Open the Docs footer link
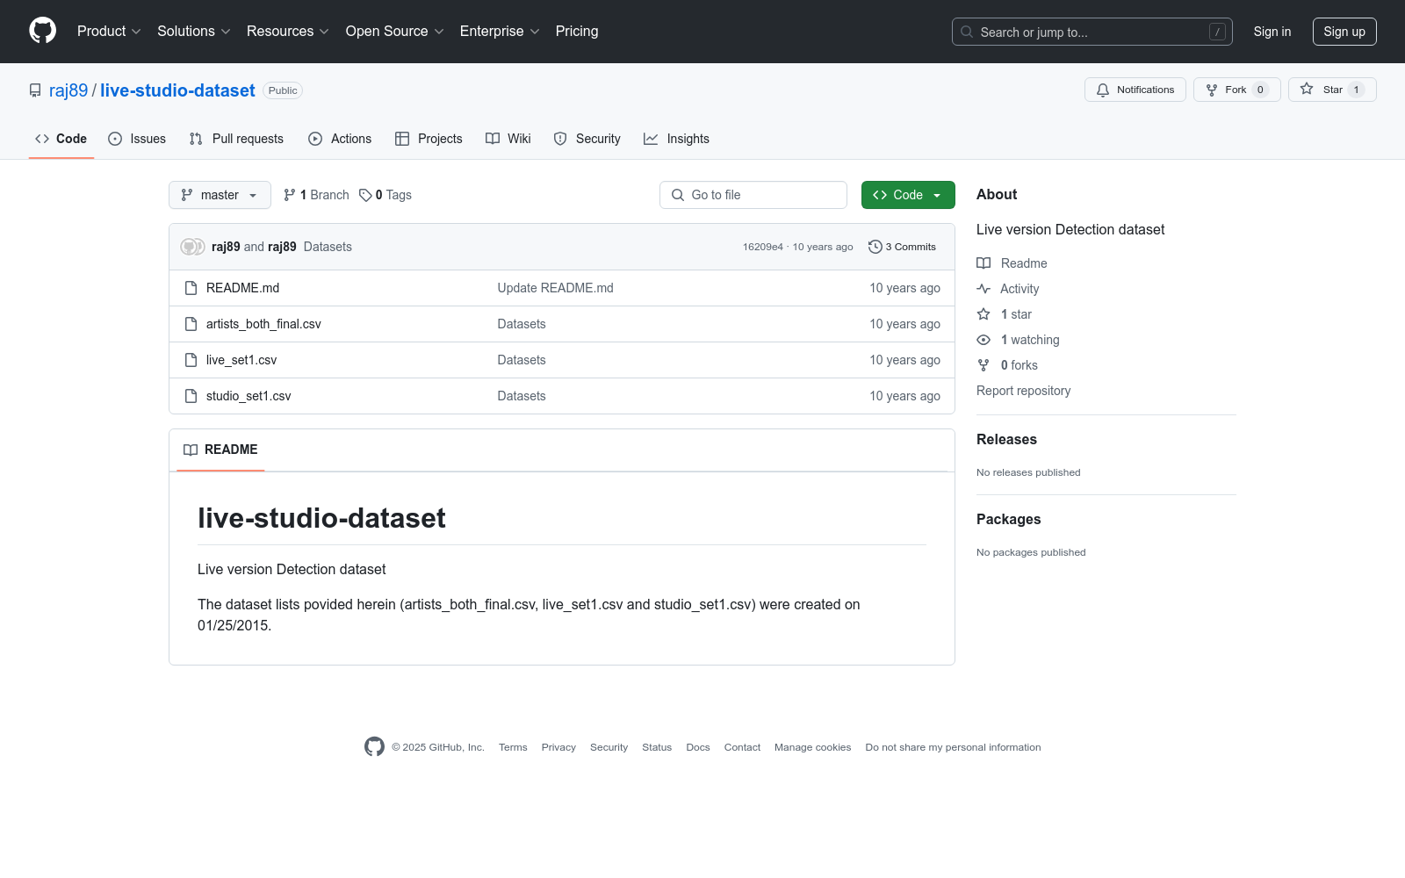 point(698,747)
